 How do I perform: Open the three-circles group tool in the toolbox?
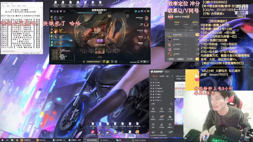(x=170, y=118)
